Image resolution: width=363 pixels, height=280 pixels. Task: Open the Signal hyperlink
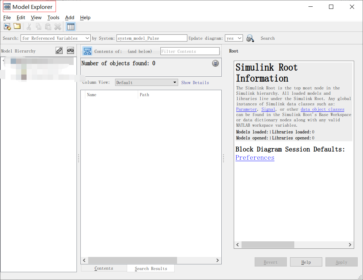click(x=268, y=109)
